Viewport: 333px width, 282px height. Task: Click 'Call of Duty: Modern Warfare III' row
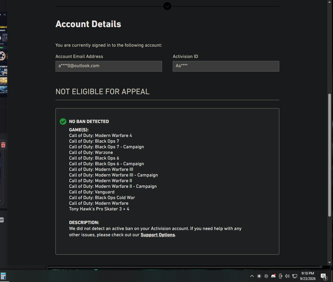101,169
